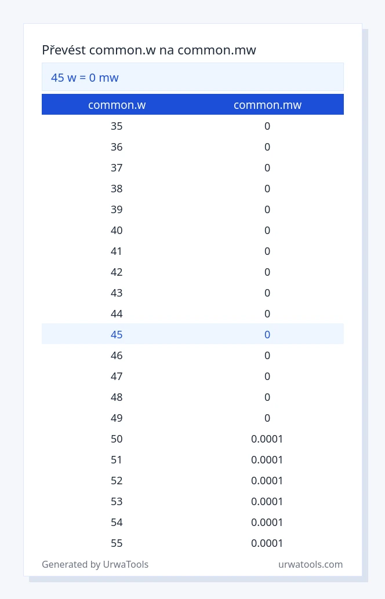The image size is (385, 599).
Task: Click the cell showing 38
Action: pos(117,189)
